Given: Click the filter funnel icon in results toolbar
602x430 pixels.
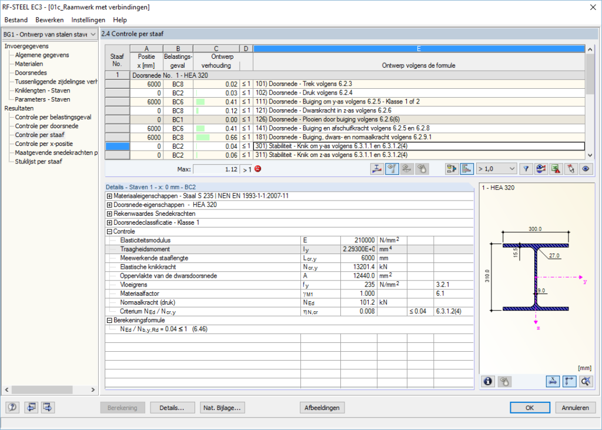Looking at the screenshot, I should click(x=527, y=169).
